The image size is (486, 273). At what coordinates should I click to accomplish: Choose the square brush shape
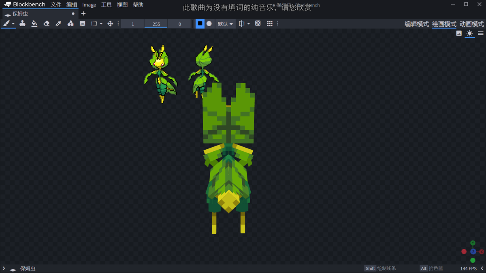pyautogui.click(x=200, y=23)
